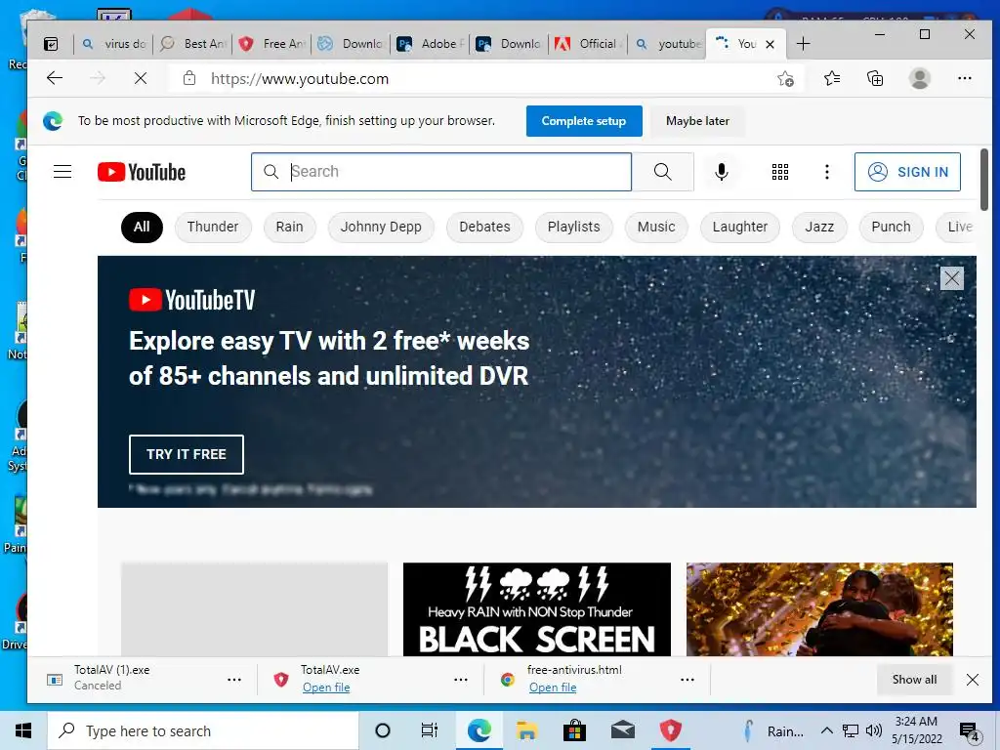Open the YouTube guide hamburger menu
1000x750 pixels.
tap(62, 172)
